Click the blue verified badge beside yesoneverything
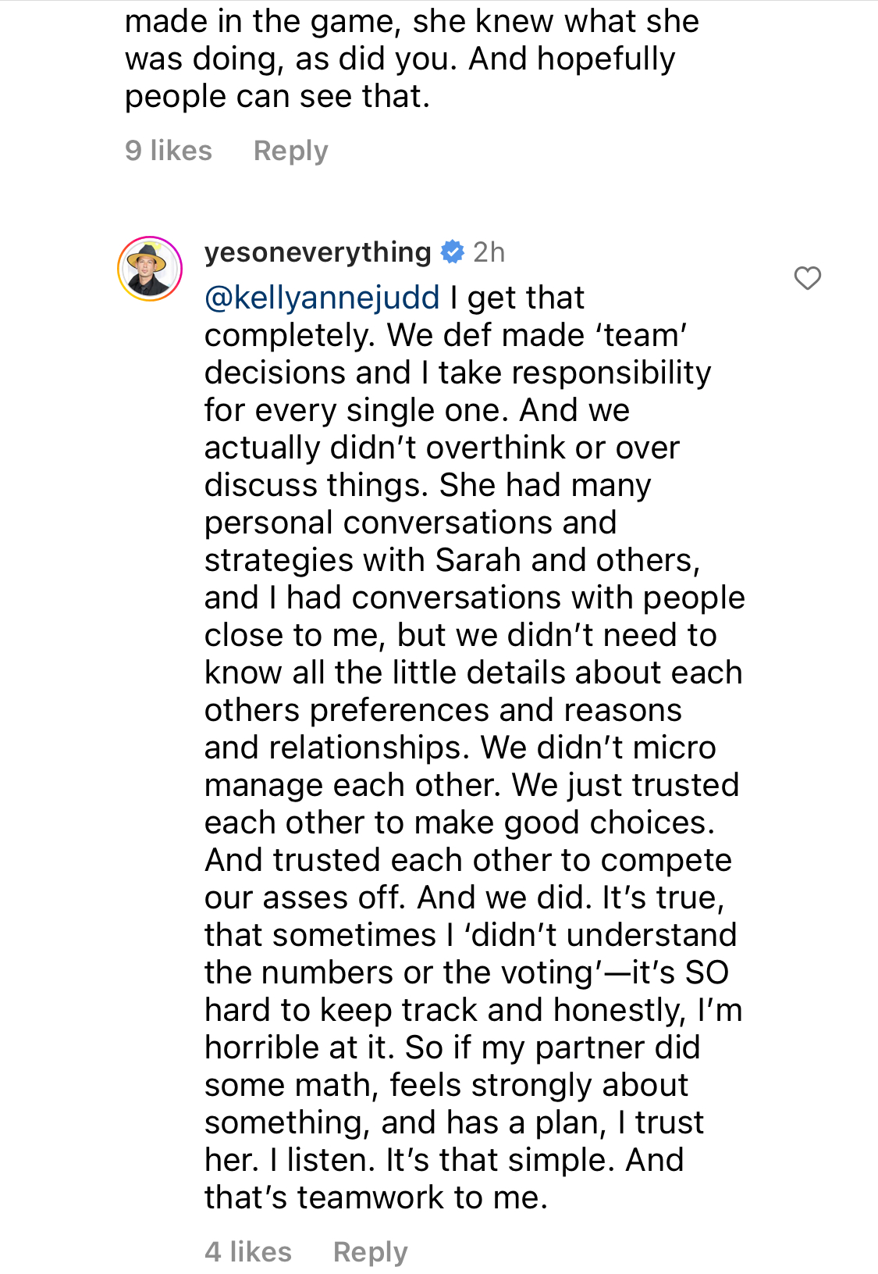 point(453,252)
